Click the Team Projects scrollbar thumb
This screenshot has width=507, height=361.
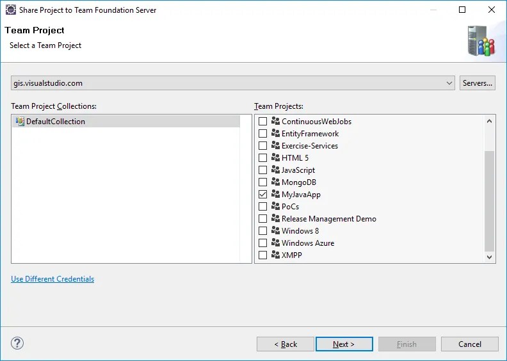pos(490,201)
